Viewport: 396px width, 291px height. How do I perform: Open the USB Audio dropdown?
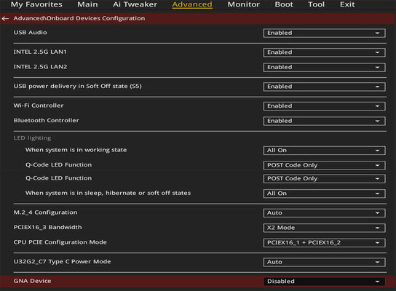pyautogui.click(x=324, y=33)
